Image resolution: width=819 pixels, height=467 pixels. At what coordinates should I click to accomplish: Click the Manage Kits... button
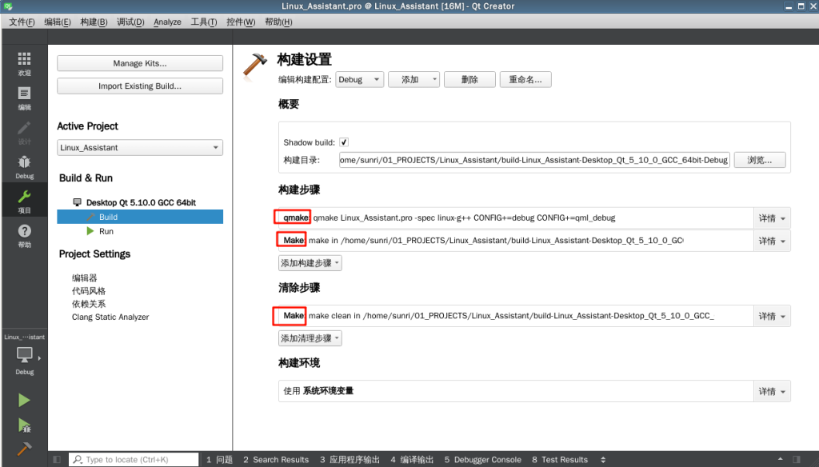point(140,64)
